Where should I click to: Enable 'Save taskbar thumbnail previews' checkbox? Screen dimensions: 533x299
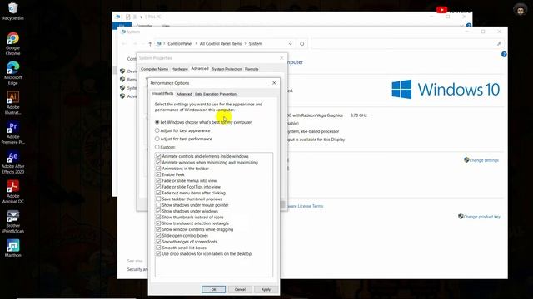[158, 199]
